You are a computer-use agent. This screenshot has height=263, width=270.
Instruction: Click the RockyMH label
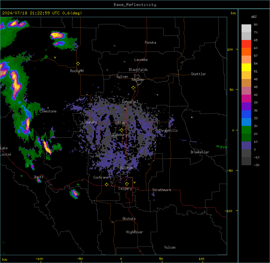point(77,71)
